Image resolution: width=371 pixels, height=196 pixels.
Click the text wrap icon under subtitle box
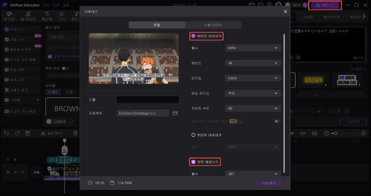click(x=298, y=57)
